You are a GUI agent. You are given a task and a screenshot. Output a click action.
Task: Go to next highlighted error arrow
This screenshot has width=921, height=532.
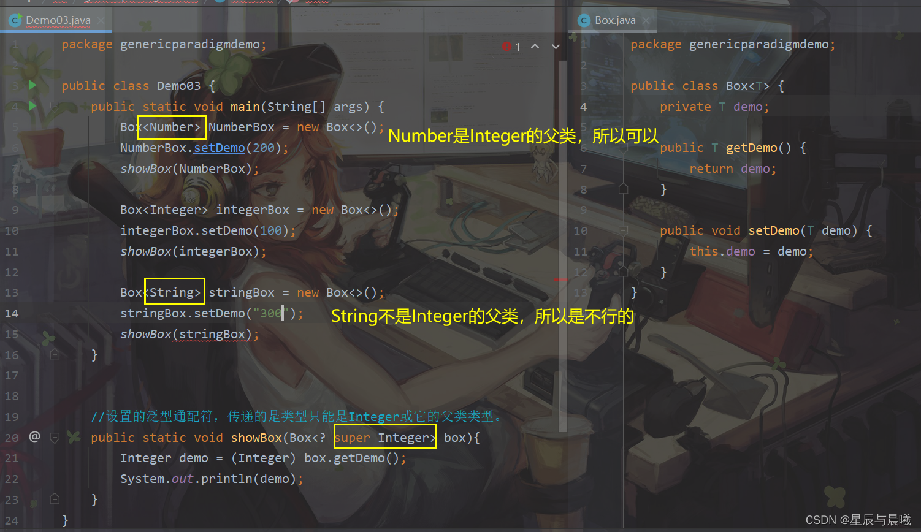point(556,46)
